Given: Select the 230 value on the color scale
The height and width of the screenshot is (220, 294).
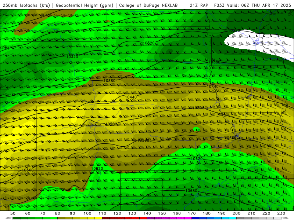Looking at the screenshot, I should coord(281,213).
